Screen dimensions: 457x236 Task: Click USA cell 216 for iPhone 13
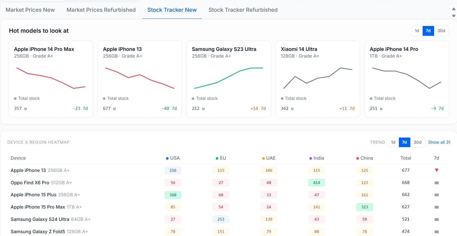click(173, 170)
